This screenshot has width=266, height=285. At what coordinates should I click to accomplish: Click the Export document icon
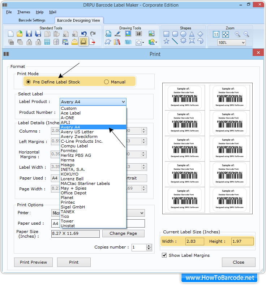point(93,42)
